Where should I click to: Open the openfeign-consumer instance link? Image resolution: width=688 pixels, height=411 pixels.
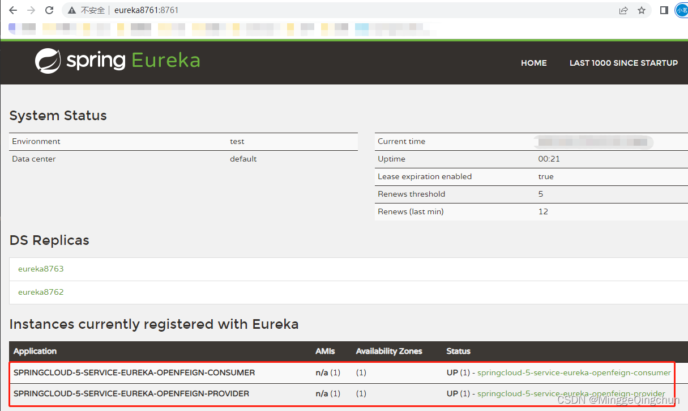[574, 372]
